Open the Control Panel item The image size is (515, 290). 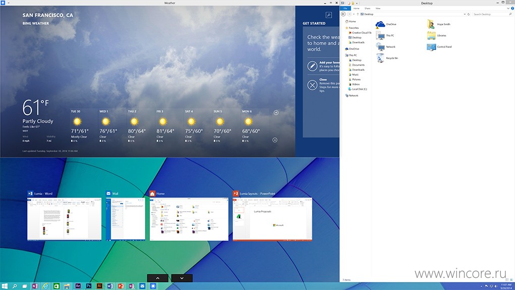click(x=439, y=46)
